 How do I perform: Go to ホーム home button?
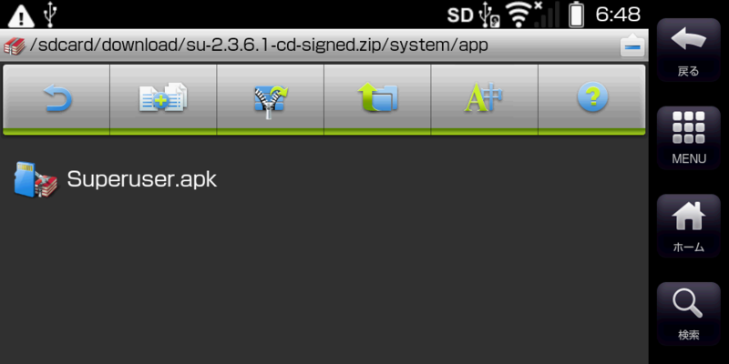689,226
